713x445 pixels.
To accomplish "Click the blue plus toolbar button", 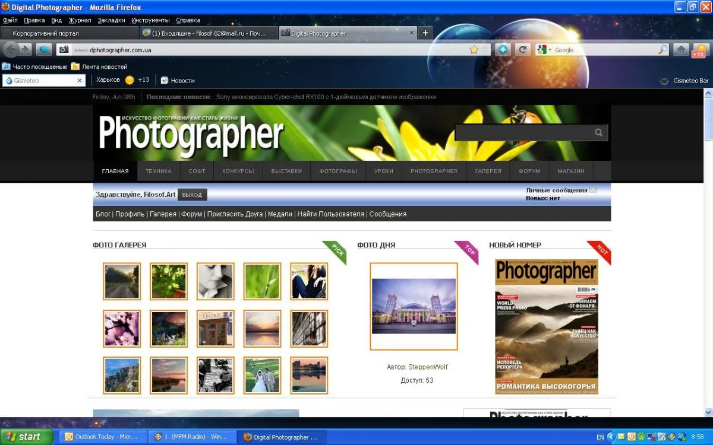I will [x=503, y=50].
